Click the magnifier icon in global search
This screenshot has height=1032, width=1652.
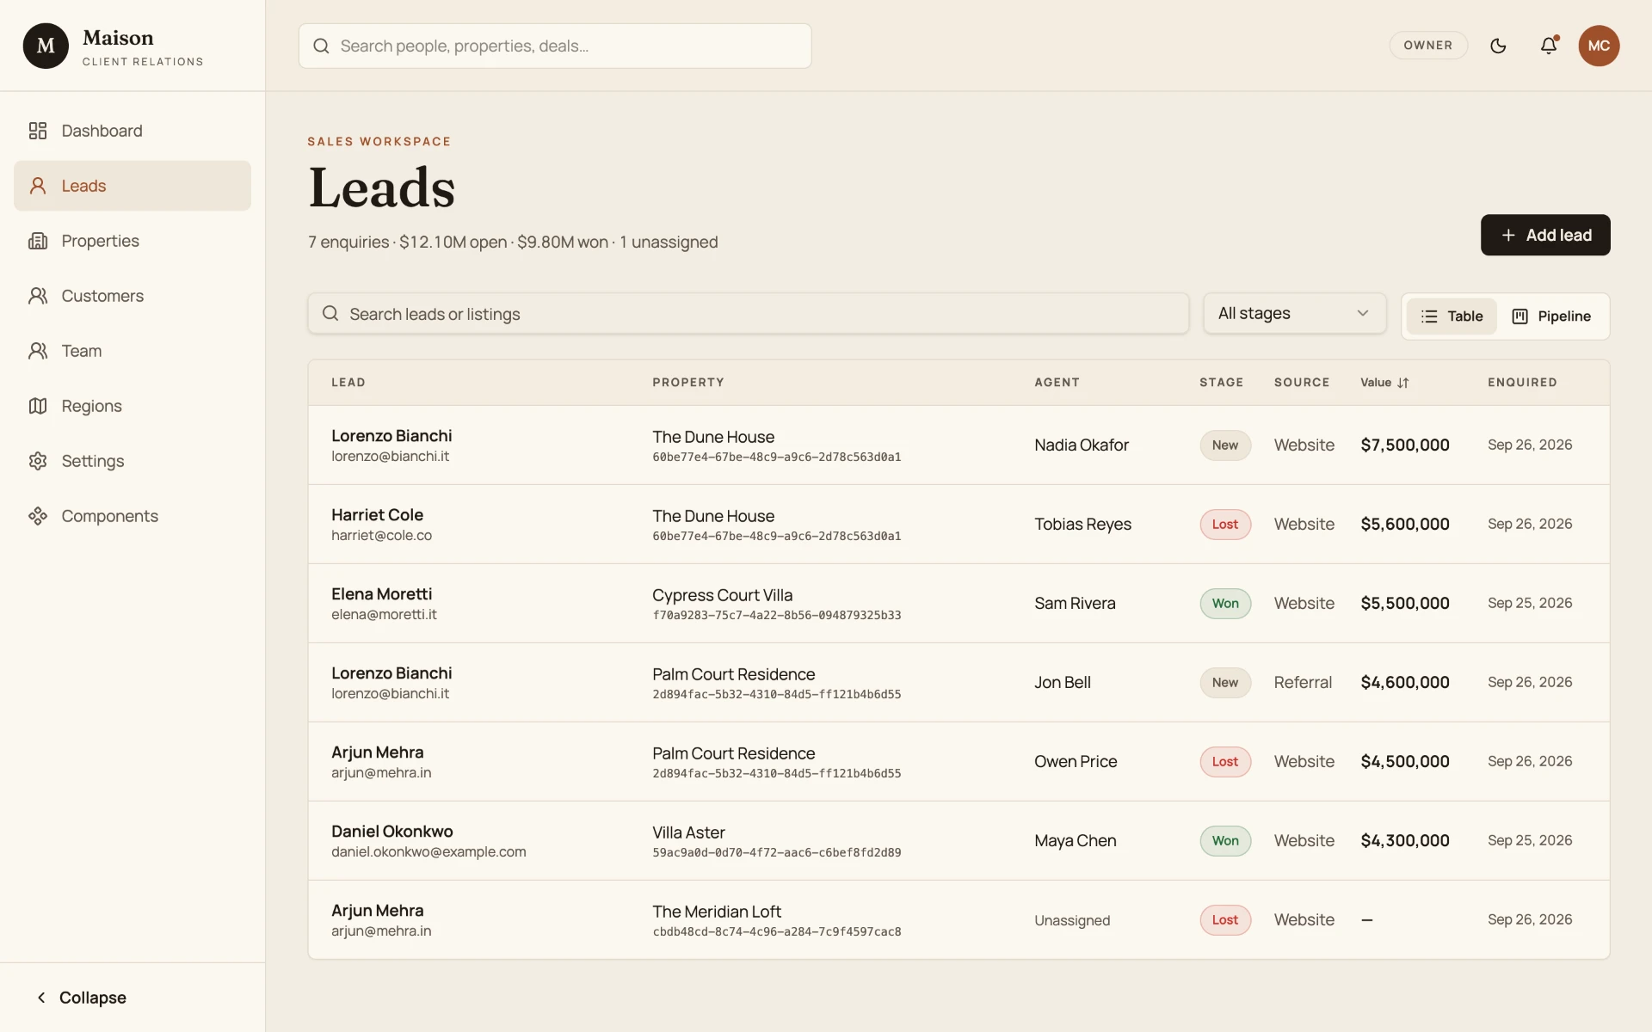click(x=321, y=46)
